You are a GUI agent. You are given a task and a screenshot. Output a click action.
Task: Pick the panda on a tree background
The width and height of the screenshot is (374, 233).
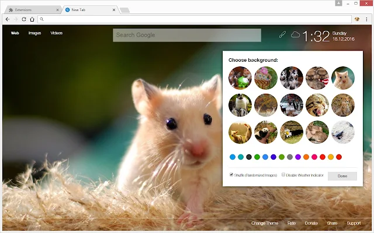[x=266, y=132]
